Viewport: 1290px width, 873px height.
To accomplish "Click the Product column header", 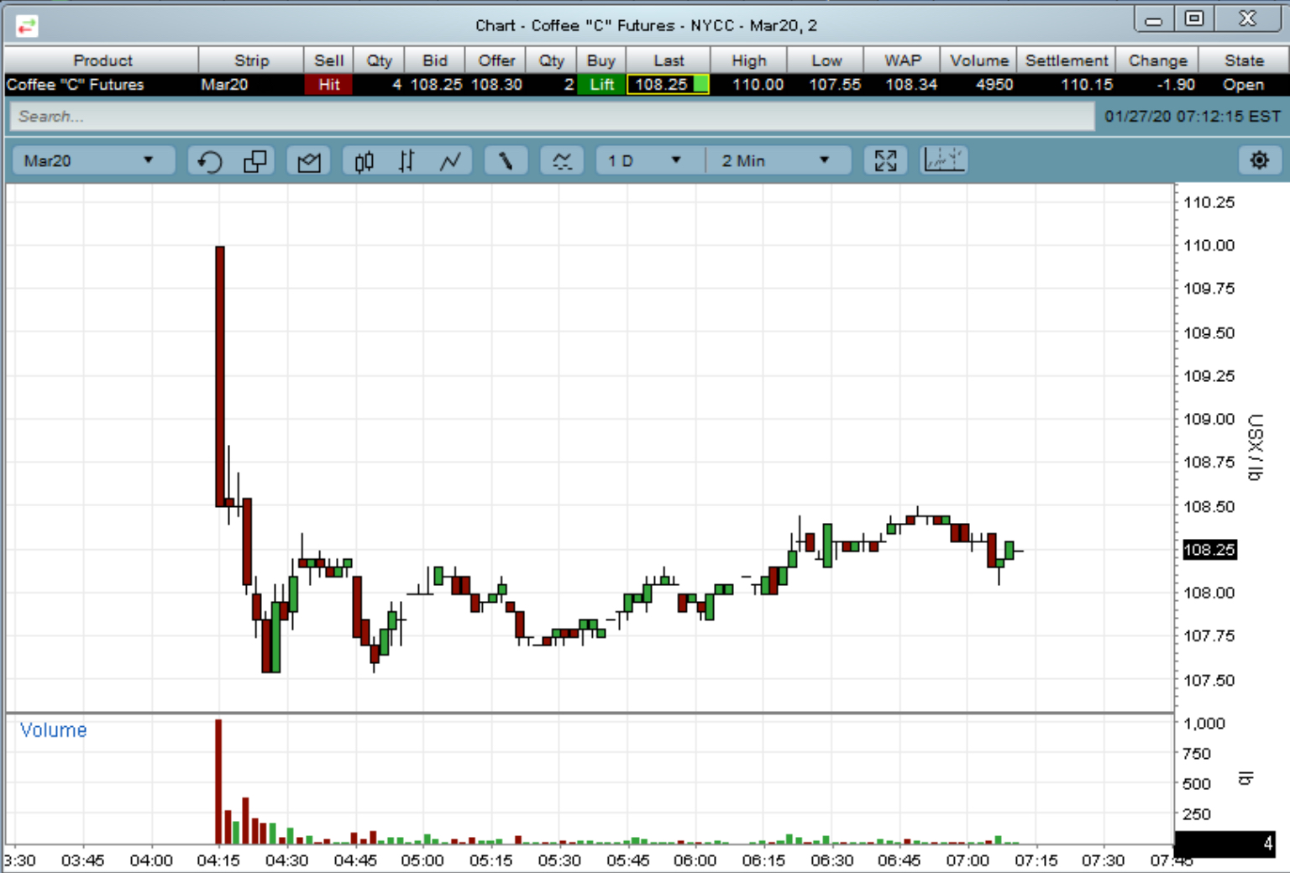I will 102,60.
